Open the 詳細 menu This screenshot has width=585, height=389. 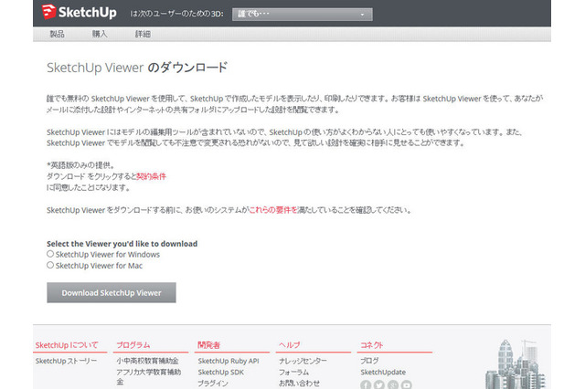pyautogui.click(x=143, y=34)
